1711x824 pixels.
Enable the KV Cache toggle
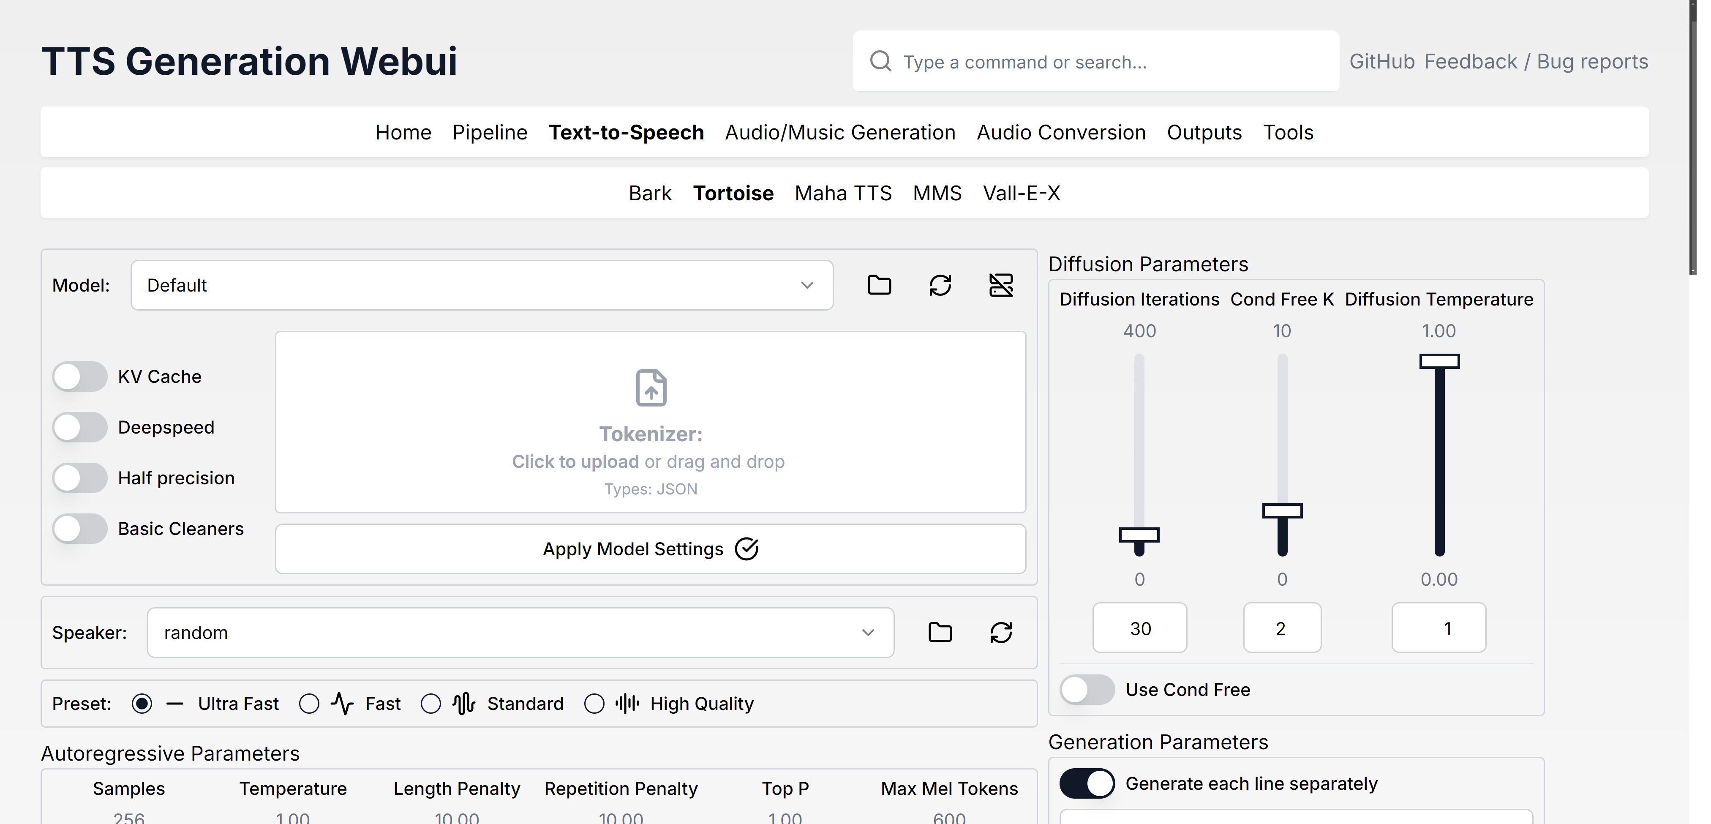[80, 377]
